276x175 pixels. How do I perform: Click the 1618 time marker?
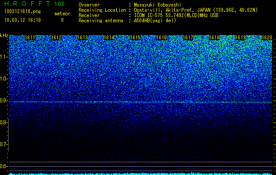click(215, 38)
